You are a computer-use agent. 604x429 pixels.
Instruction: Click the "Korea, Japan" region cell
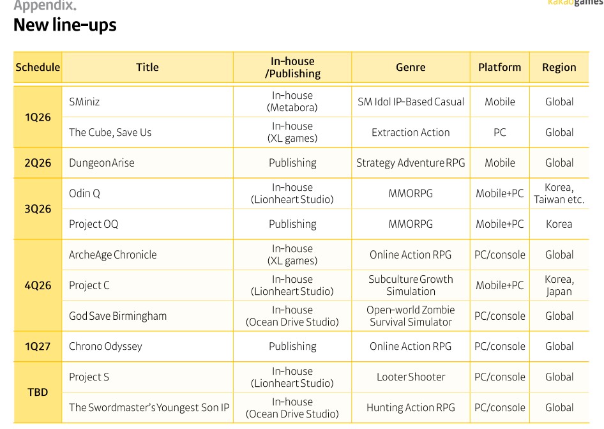[x=559, y=285]
